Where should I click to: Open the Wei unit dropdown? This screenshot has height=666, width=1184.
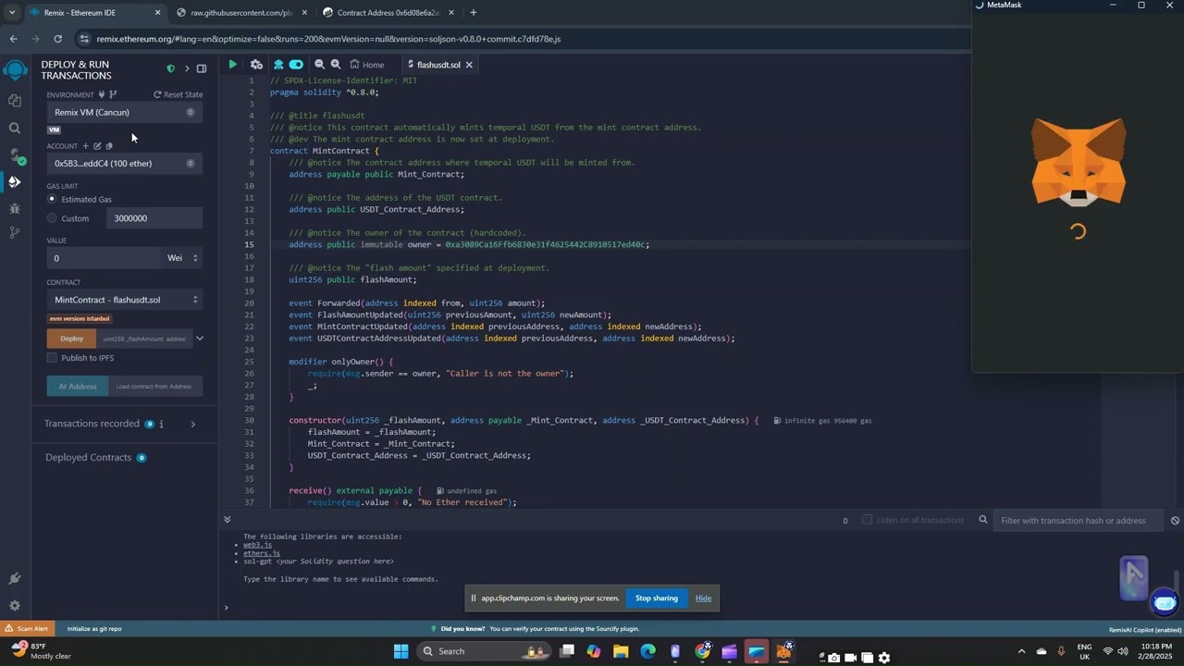(x=182, y=258)
